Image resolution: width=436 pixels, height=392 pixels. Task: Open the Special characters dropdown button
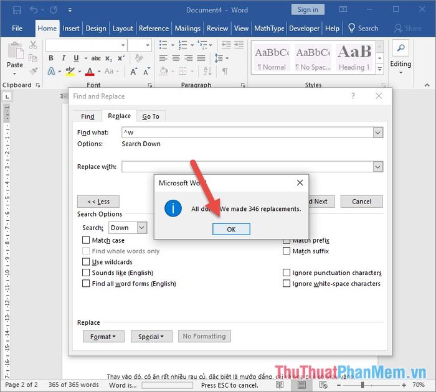point(151,337)
